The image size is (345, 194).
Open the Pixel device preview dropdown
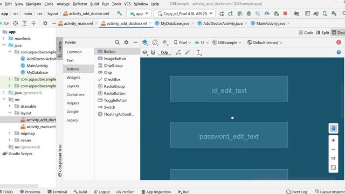[x=182, y=43]
